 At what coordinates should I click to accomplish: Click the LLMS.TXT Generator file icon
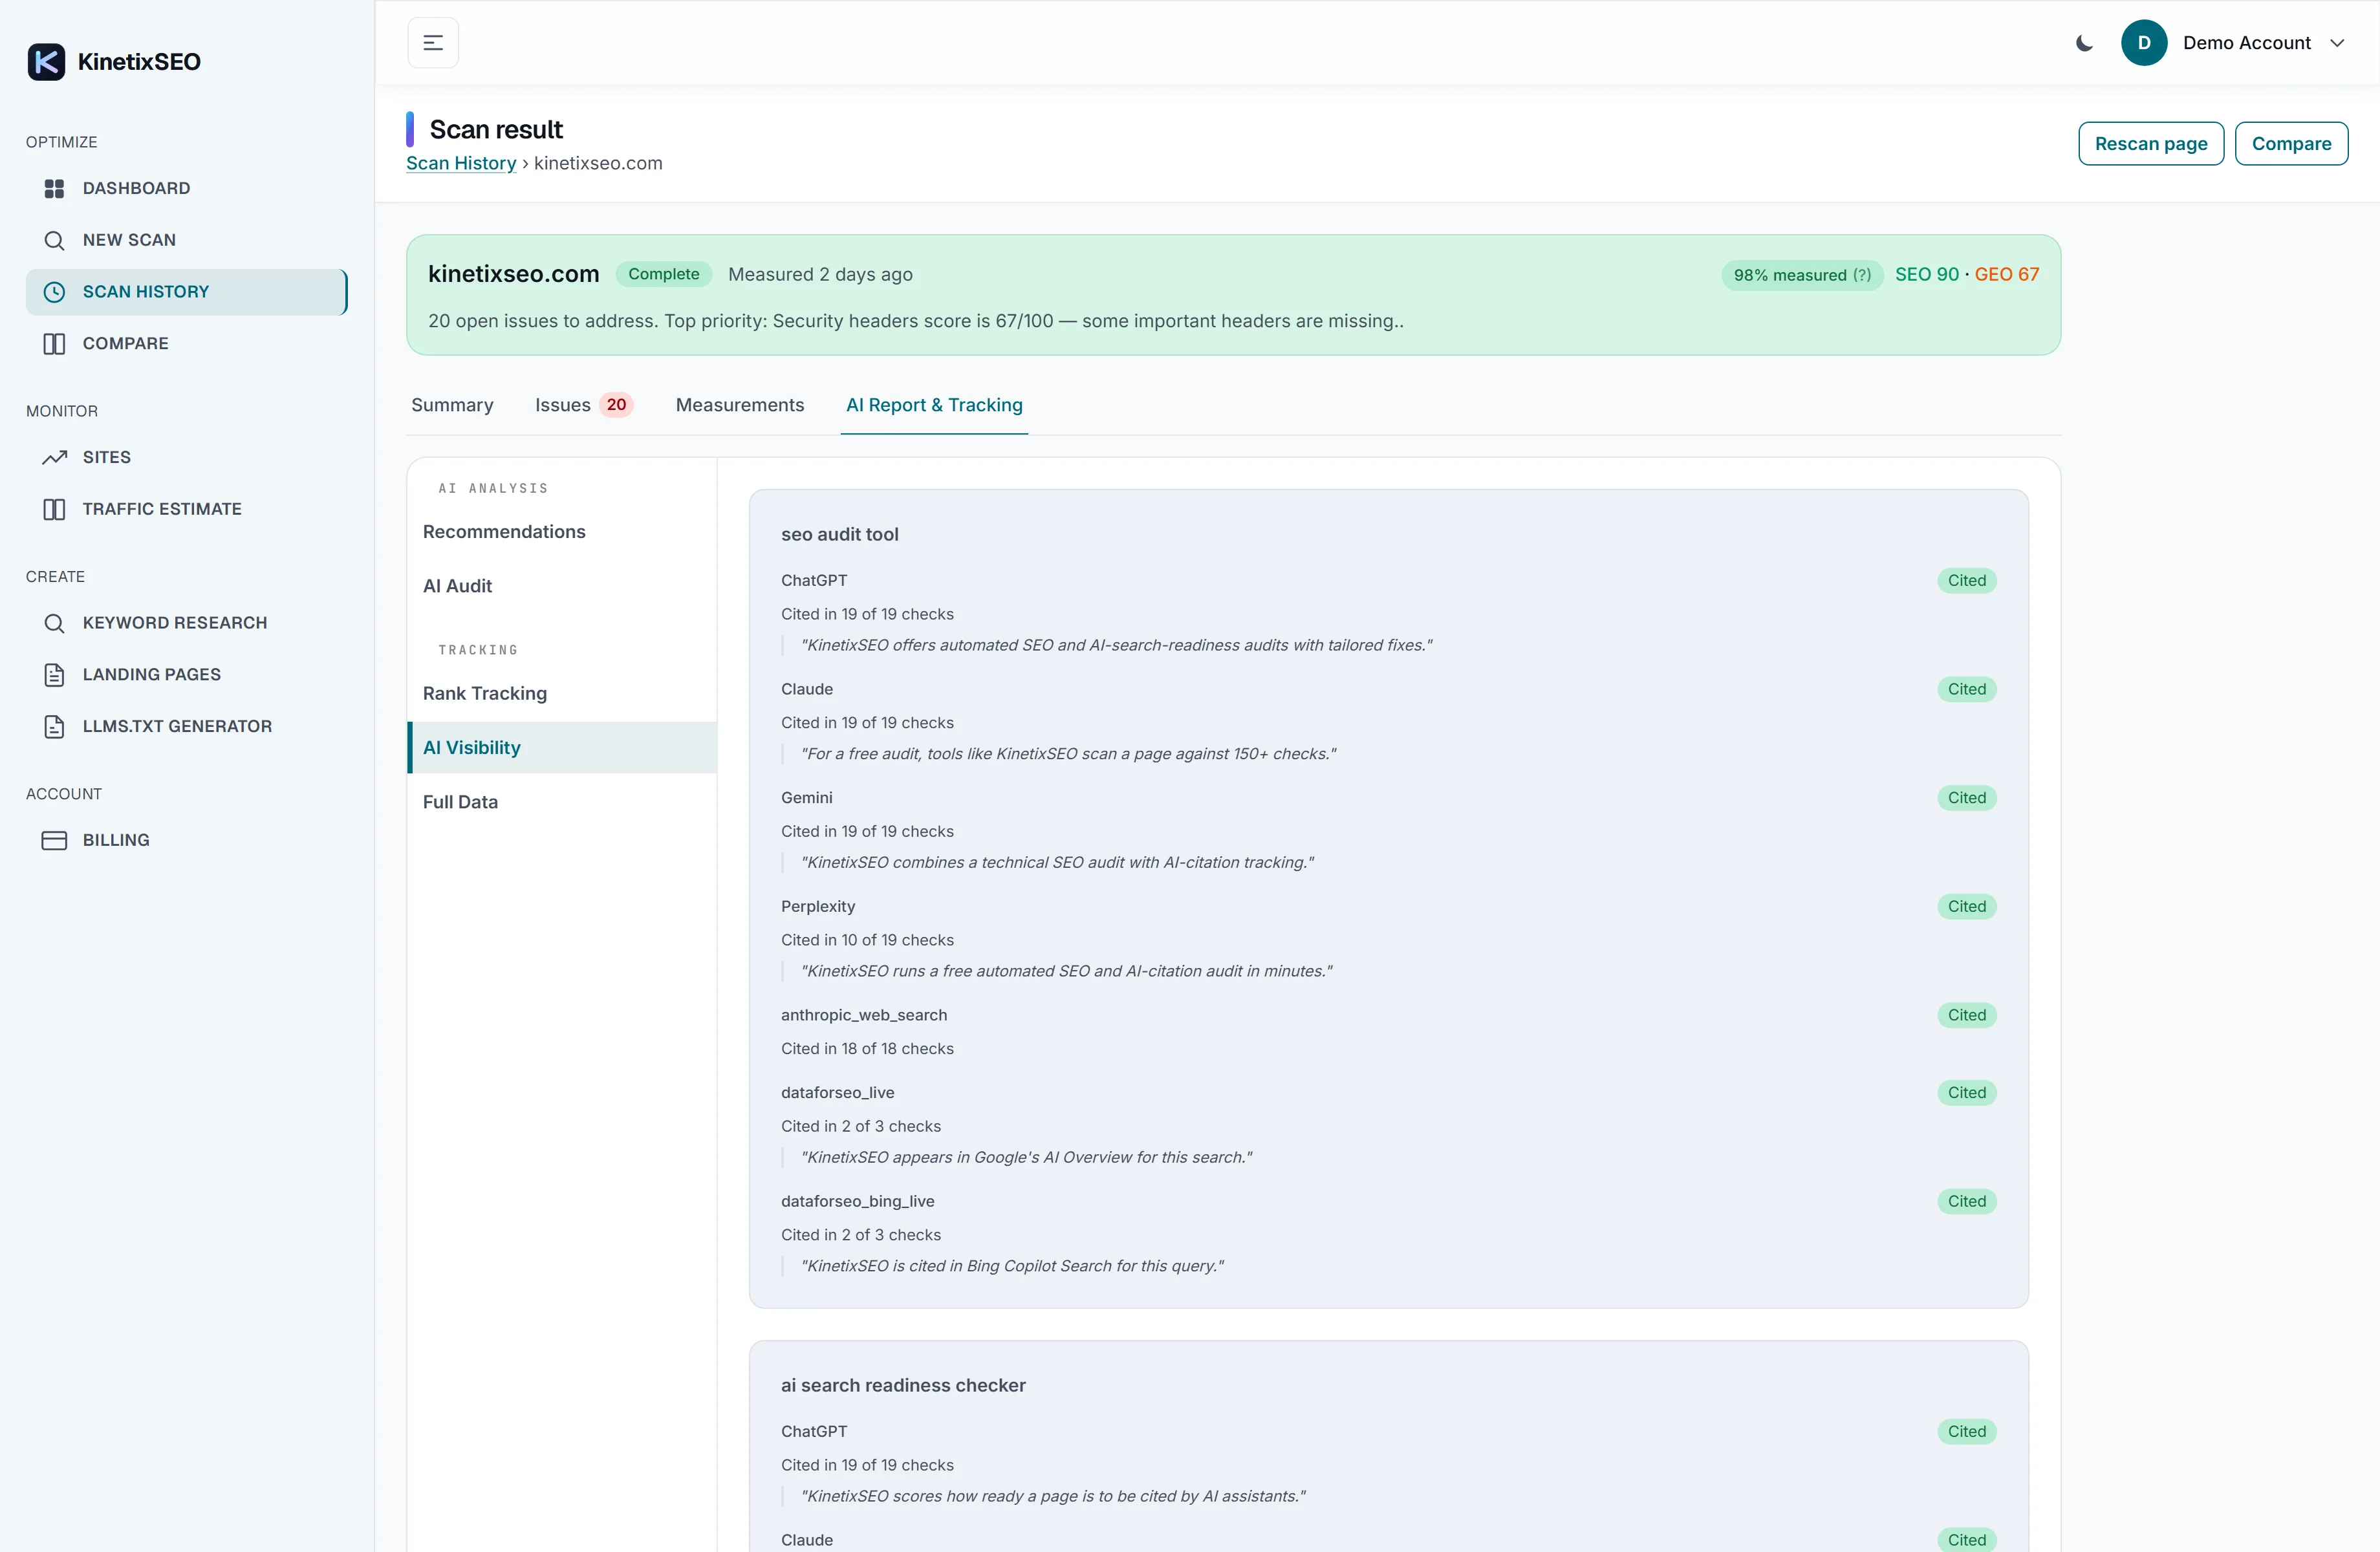click(x=54, y=727)
